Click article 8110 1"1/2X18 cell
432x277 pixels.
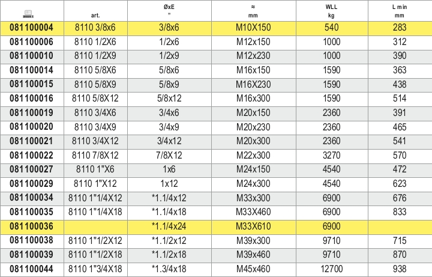pos(95,254)
